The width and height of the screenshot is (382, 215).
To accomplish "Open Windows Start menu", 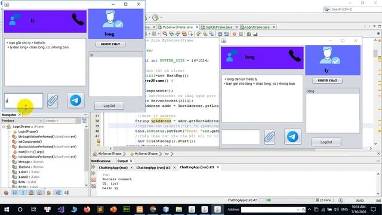I will click(7, 209).
